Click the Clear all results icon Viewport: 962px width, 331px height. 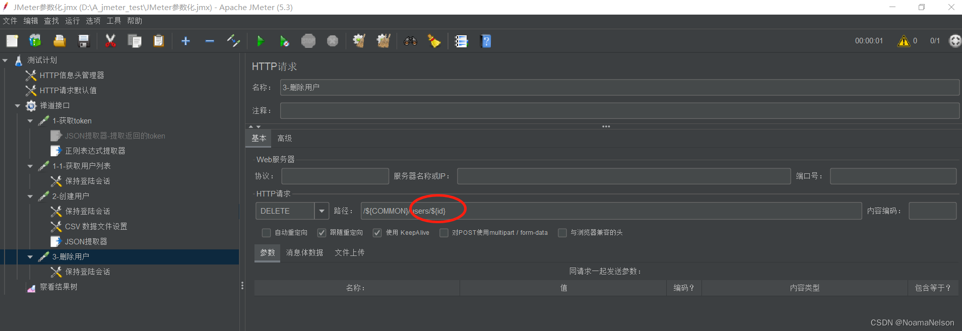(383, 41)
